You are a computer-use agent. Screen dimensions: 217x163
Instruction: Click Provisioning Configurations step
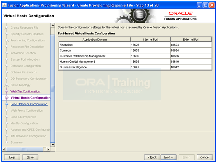[x=28, y=40]
